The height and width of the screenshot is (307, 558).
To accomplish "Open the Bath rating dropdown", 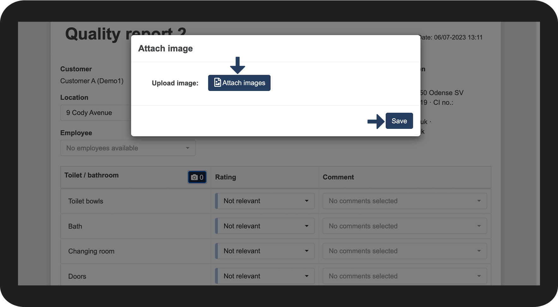I will pos(265,226).
